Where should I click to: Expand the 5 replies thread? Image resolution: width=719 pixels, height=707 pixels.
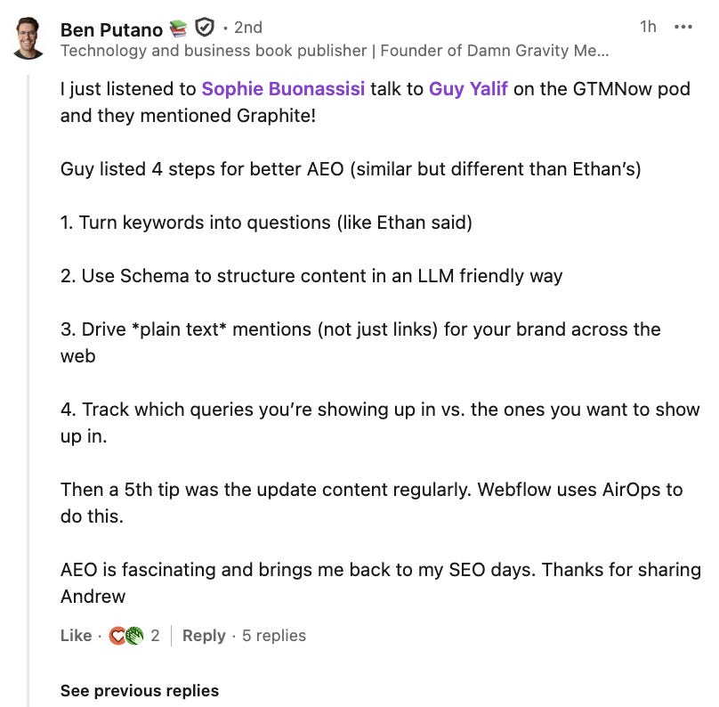pos(274,636)
